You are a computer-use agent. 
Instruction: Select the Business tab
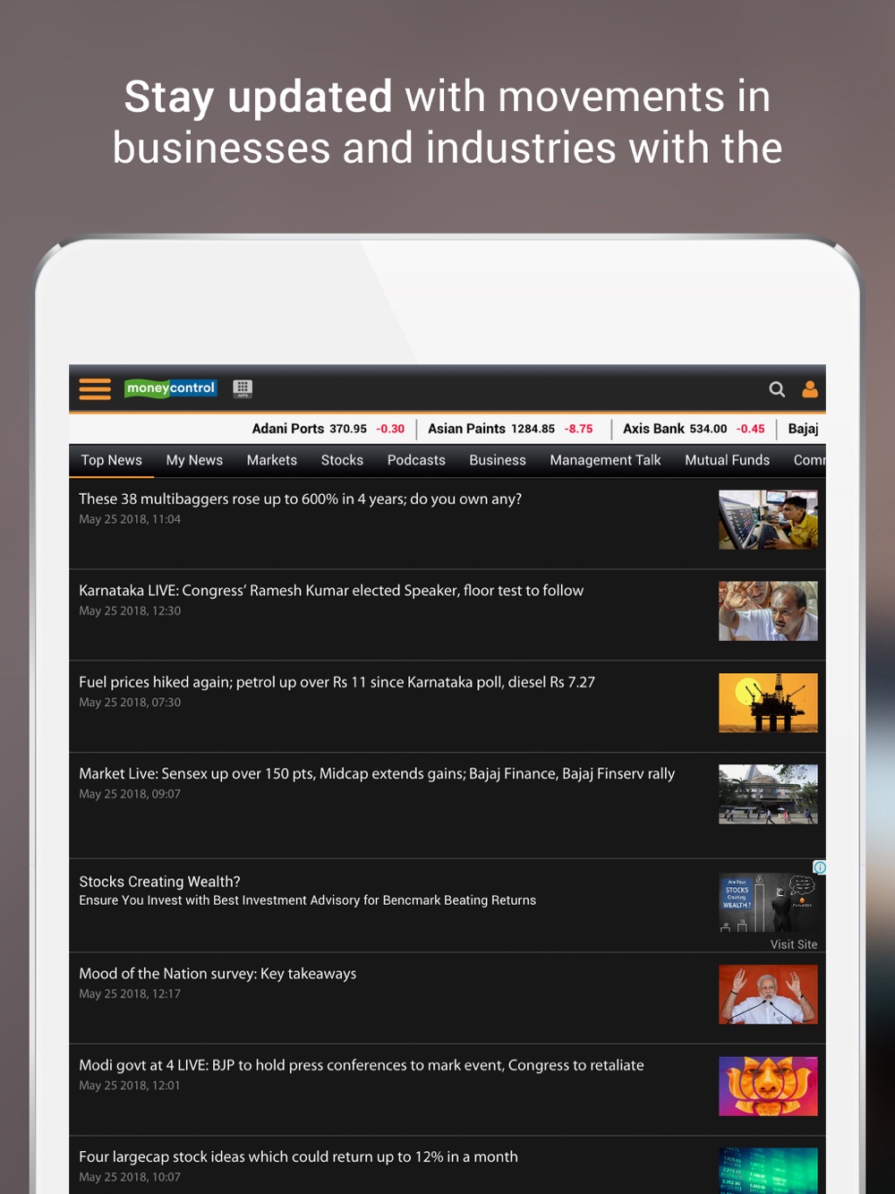click(x=498, y=460)
